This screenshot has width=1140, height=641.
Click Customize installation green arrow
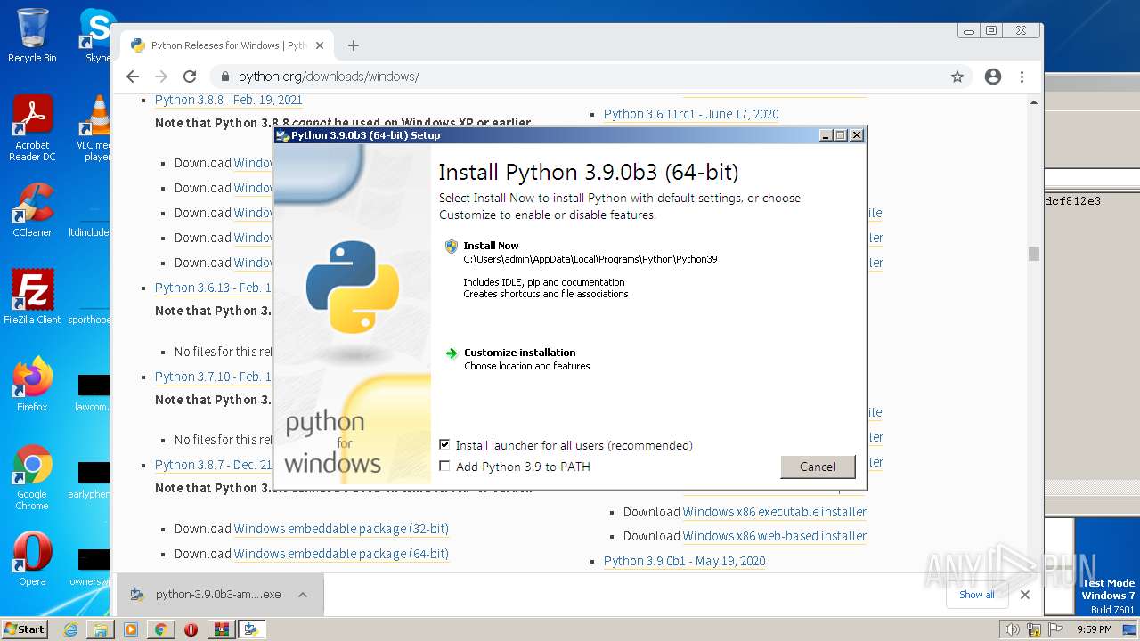452,353
